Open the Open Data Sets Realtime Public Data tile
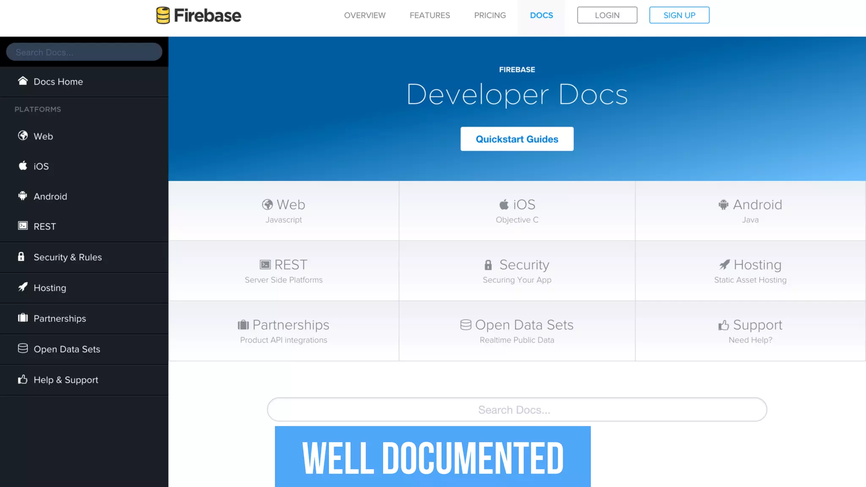Viewport: 866px width, 487px height. tap(517, 331)
